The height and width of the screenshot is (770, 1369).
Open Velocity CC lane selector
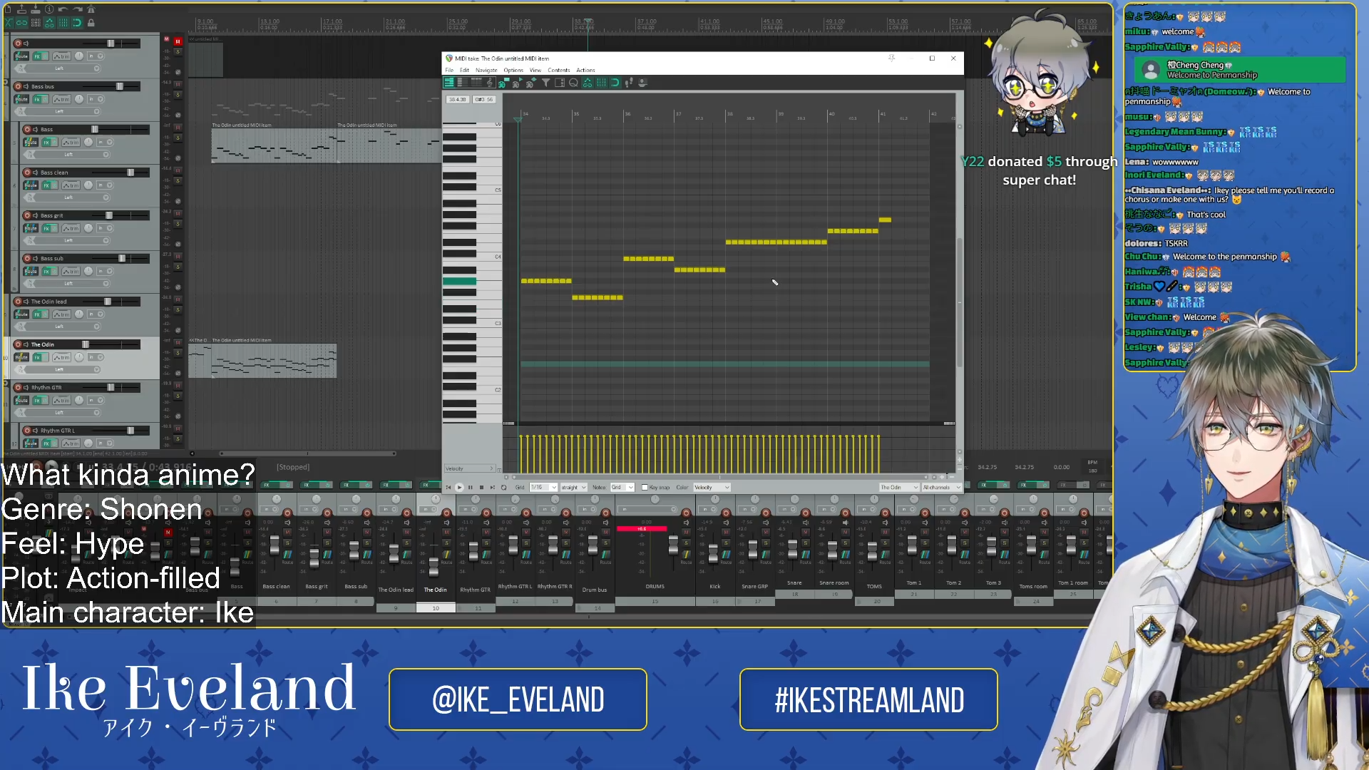(x=469, y=468)
